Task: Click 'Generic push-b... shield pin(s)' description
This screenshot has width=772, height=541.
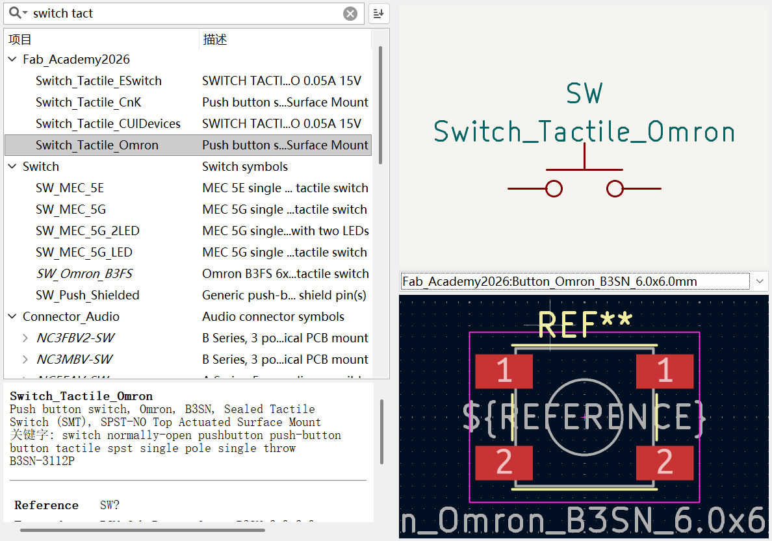Action: pyautogui.click(x=284, y=295)
